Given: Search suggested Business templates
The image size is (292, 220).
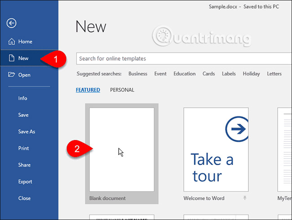Looking at the screenshot, I should pos(138,74).
